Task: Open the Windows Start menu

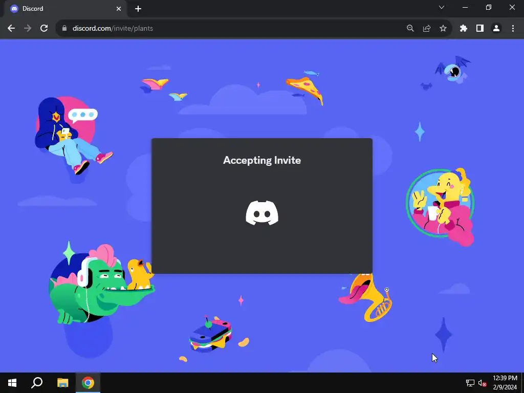Action: point(12,383)
